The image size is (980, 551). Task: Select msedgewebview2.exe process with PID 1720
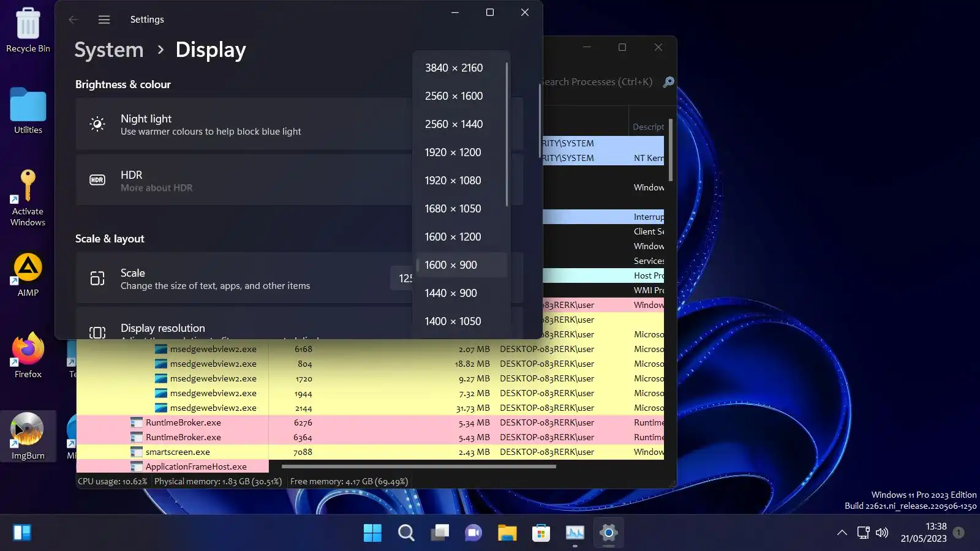pyautogui.click(x=370, y=378)
